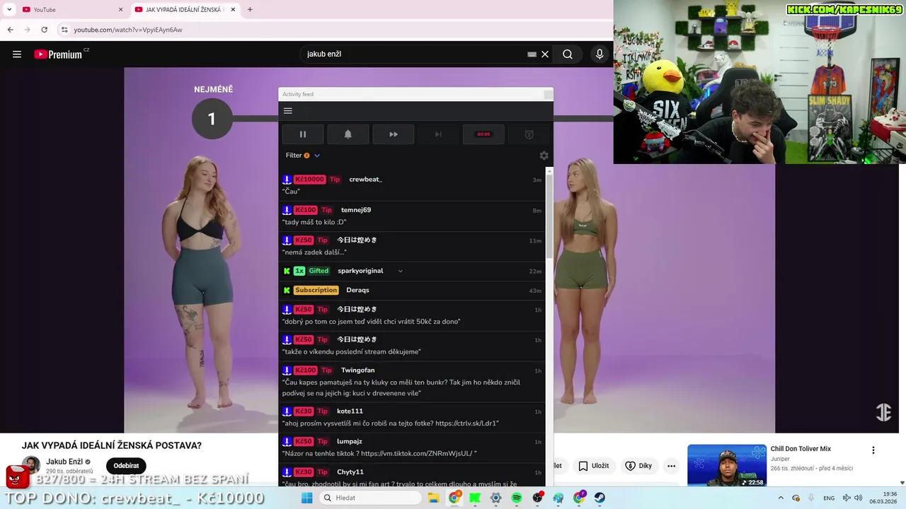Pause the activity feed alerts
Screen dimensions: 906x509
tap(303, 134)
